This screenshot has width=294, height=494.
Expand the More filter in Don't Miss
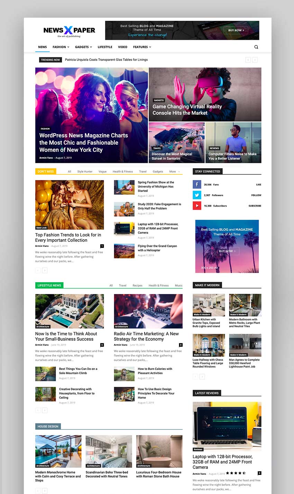click(x=175, y=172)
